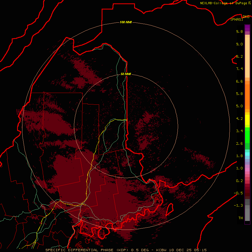Click the -1.3 scale value
The height and width of the screenshot is (252, 252).
(238, 206)
